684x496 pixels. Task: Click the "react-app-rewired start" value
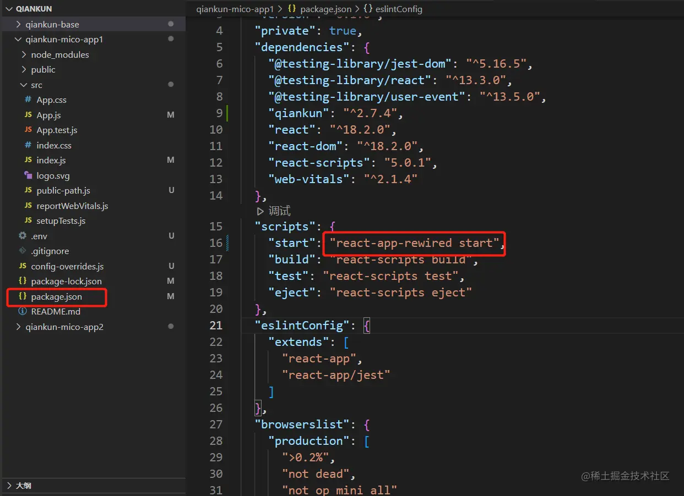(x=414, y=243)
